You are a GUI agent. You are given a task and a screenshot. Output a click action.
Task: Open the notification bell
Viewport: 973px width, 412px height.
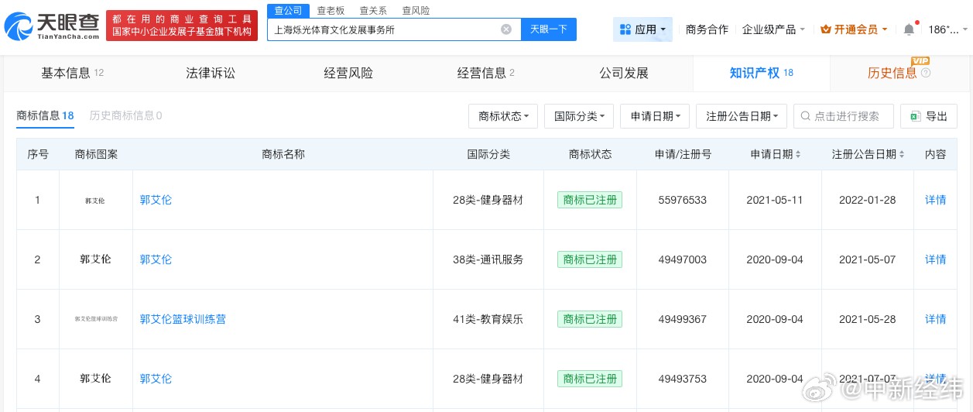pos(909,29)
